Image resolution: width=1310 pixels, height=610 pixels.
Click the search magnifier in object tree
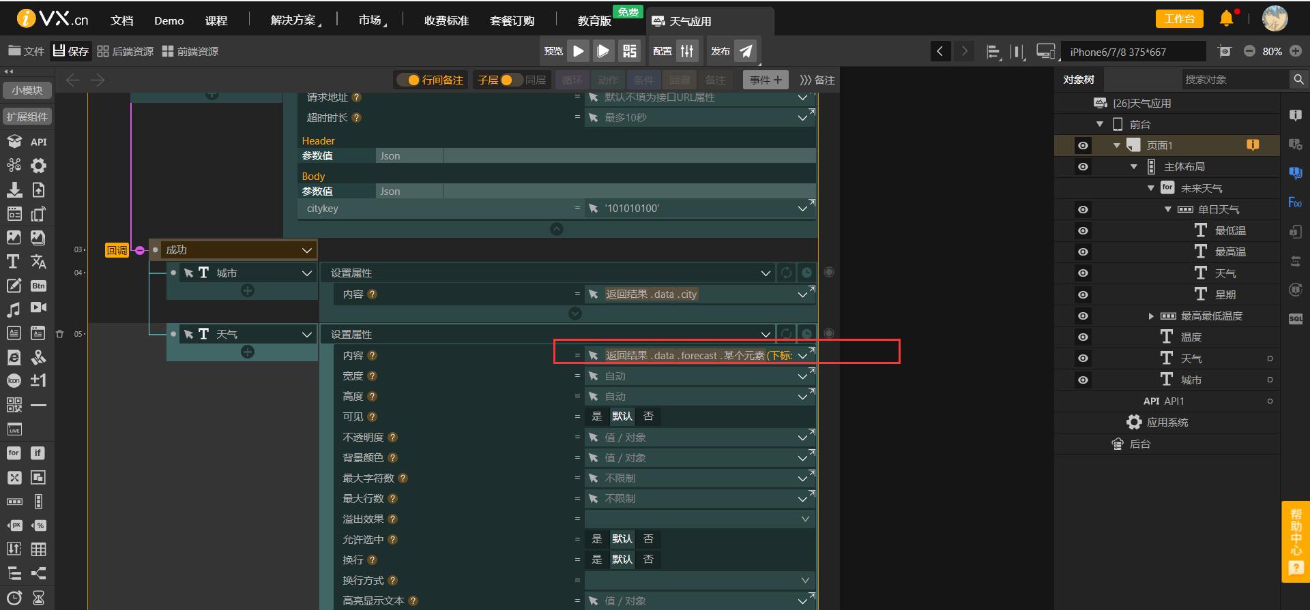tap(1298, 80)
